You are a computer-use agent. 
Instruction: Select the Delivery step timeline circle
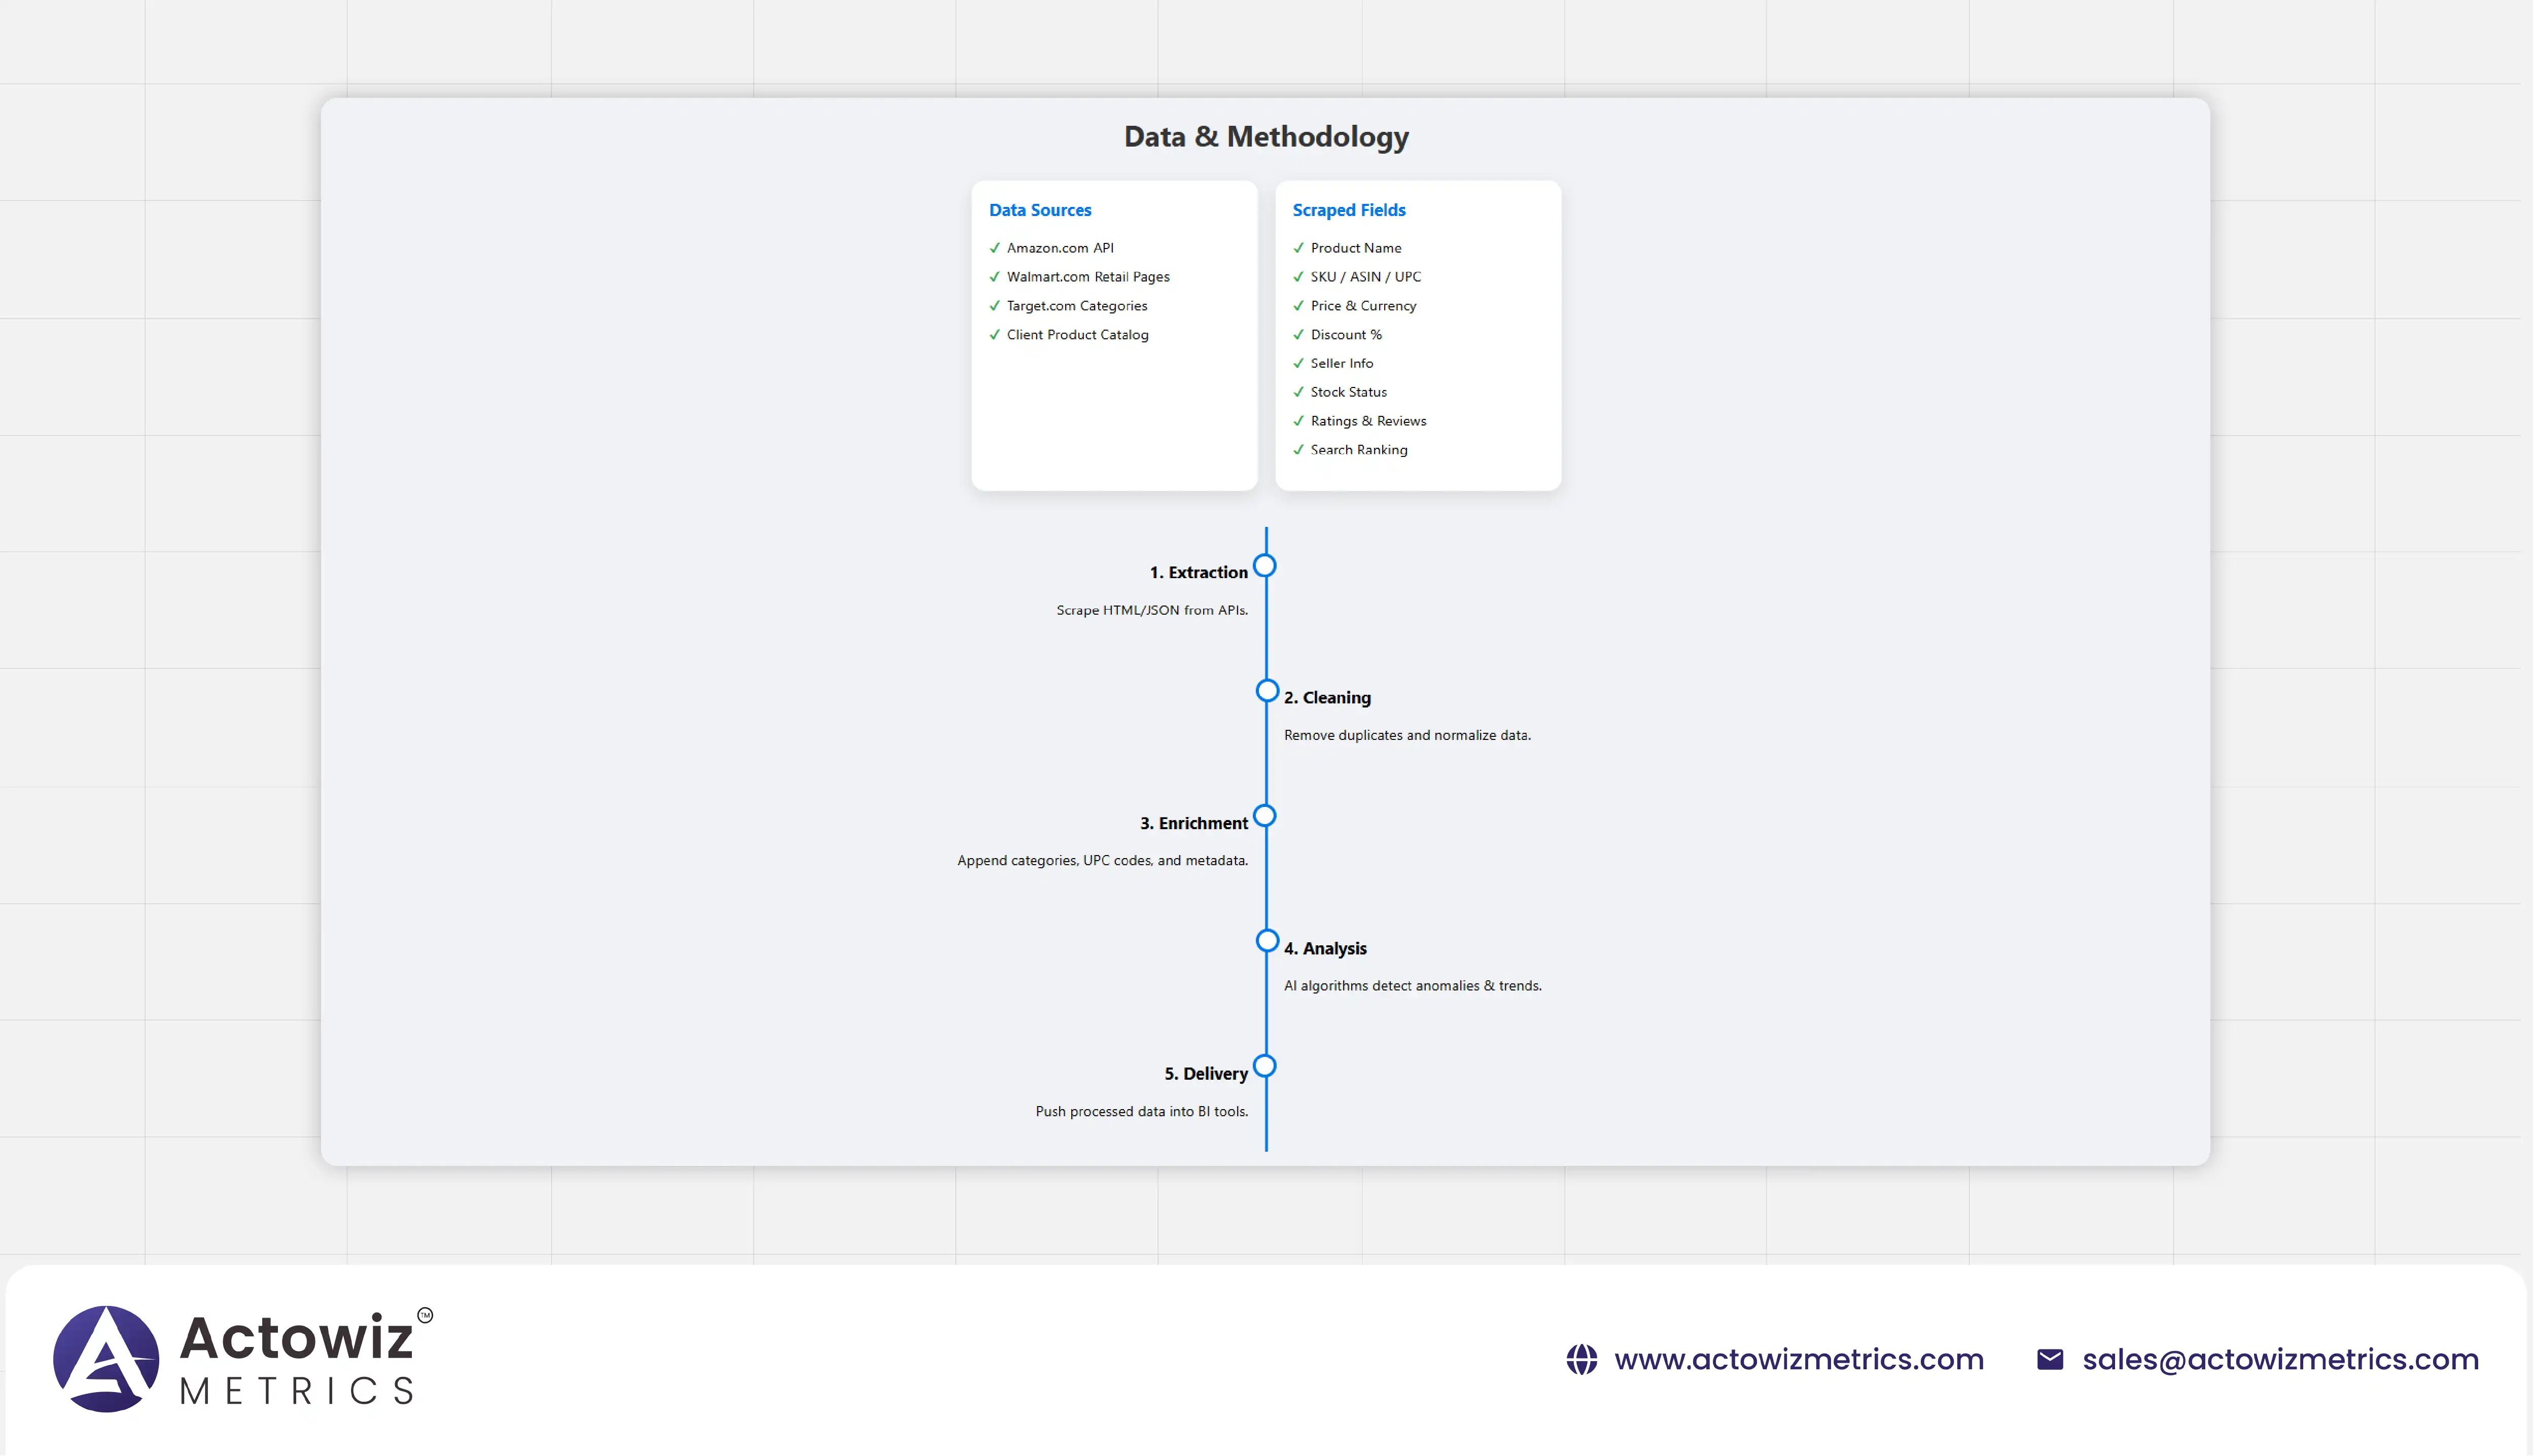pos(1265,1066)
